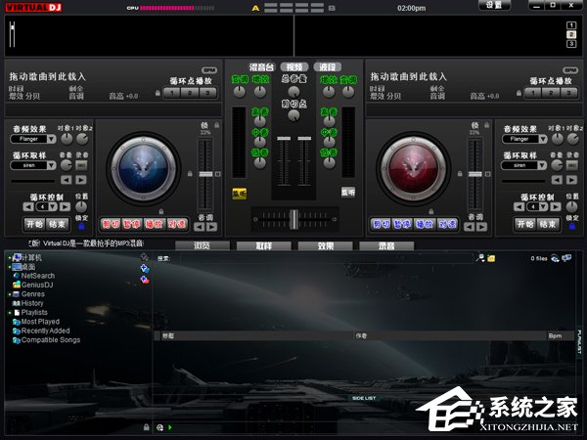Click the left channel volume fader
The width and height of the screenshot is (587, 440).
tap(284, 139)
